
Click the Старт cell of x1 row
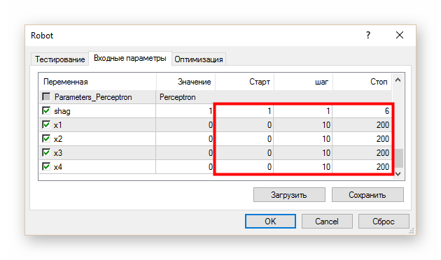click(244, 125)
